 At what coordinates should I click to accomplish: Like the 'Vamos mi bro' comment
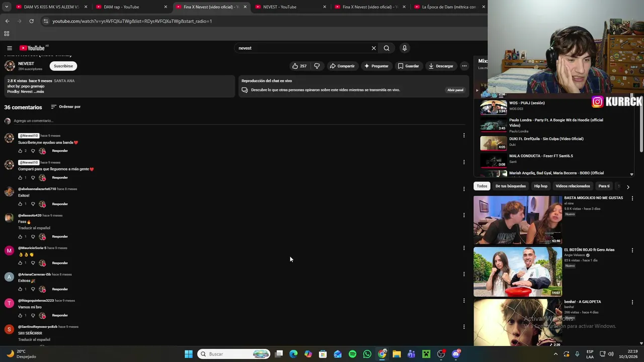[x=21, y=315]
